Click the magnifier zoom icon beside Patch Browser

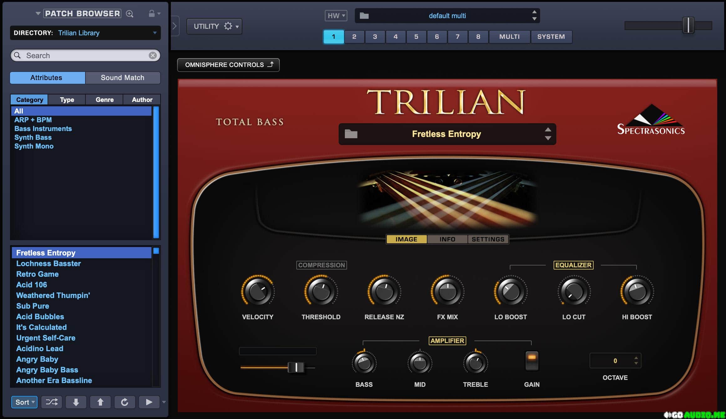pos(130,14)
